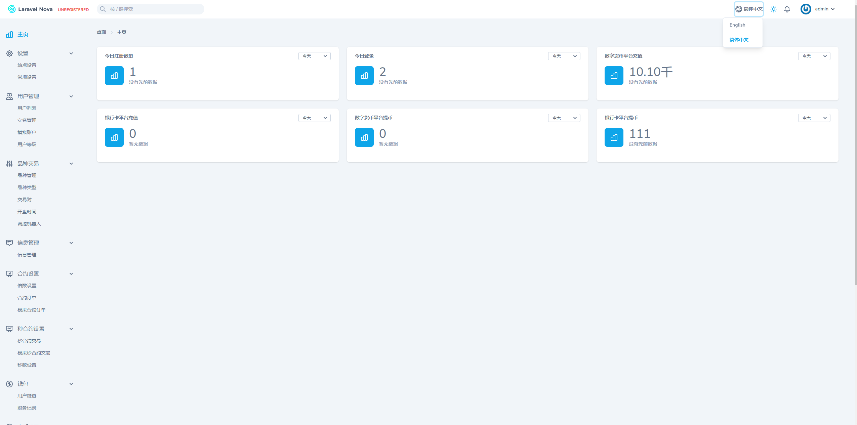Click the 用户管理 users icon
857x425 pixels.
pyautogui.click(x=9, y=96)
